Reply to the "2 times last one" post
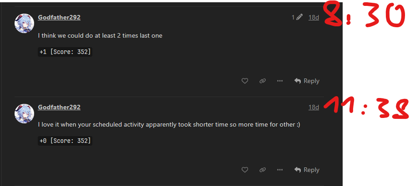Viewport: 410px width, 186px height. 307,81
